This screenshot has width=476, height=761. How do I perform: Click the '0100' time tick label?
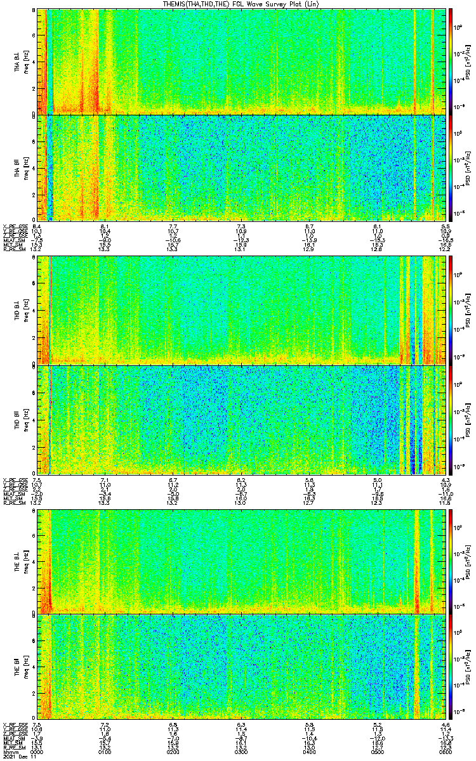tap(105, 751)
